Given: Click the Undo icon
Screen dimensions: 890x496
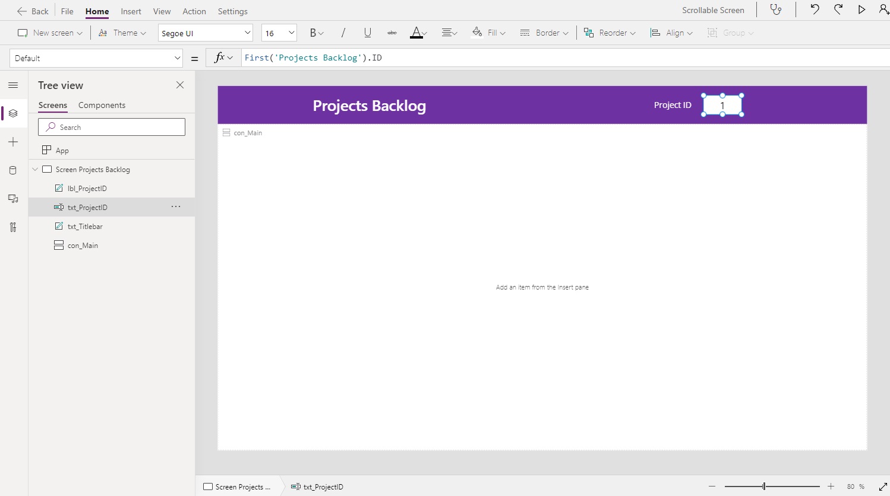Looking at the screenshot, I should (x=814, y=9).
